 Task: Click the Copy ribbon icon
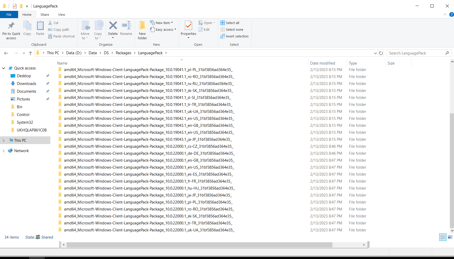[27, 26]
